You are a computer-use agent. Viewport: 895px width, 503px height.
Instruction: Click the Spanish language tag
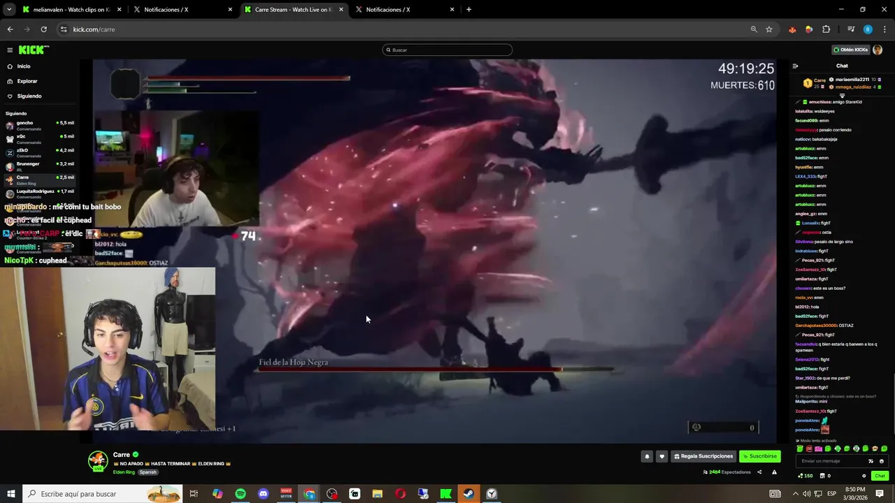tap(148, 472)
